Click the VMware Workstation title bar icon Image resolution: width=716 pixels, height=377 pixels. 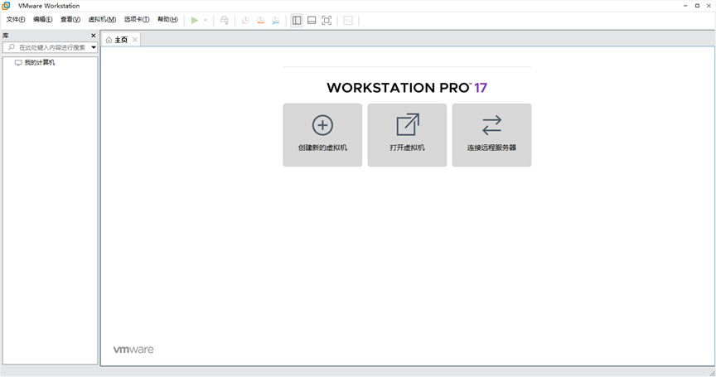click(x=6, y=6)
